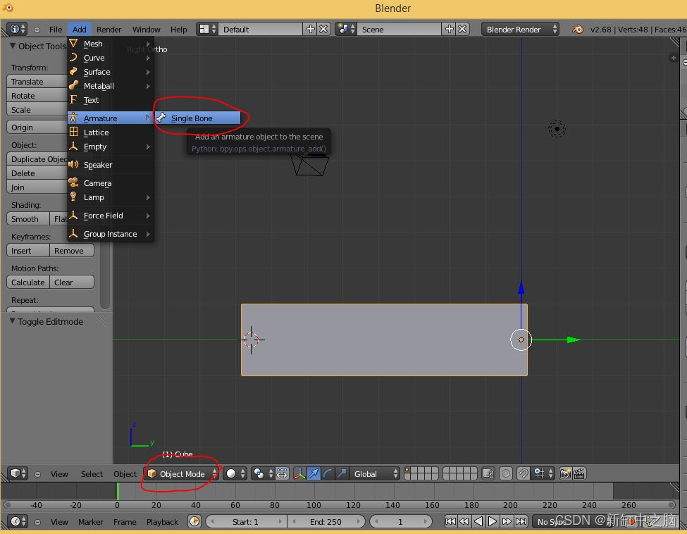Screen dimensions: 687x534
Task: Click the Smooth shading button
Action: [x=28, y=218]
